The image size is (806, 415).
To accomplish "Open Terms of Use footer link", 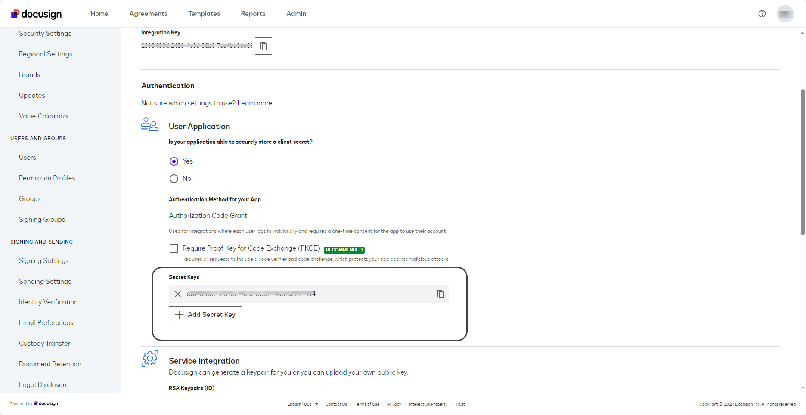I will [x=367, y=404].
